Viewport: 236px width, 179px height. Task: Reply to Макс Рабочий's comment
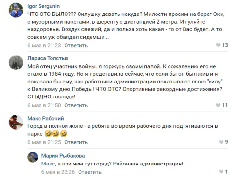tap(76, 142)
